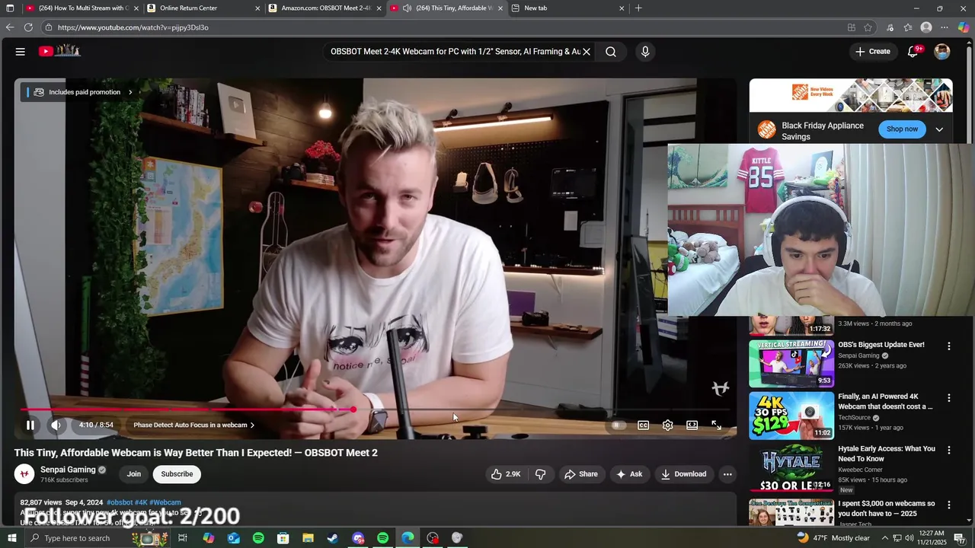The width and height of the screenshot is (975, 548).
Task: Subscribe to Senpai Gaming
Action: pyautogui.click(x=177, y=474)
